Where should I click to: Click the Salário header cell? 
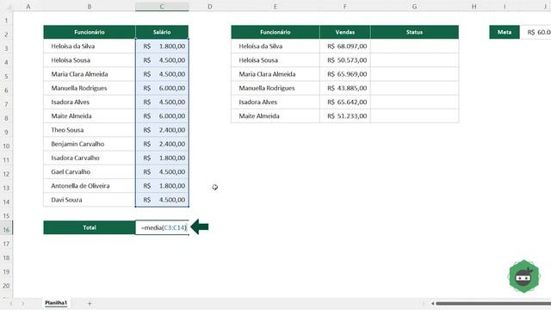[x=162, y=32]
